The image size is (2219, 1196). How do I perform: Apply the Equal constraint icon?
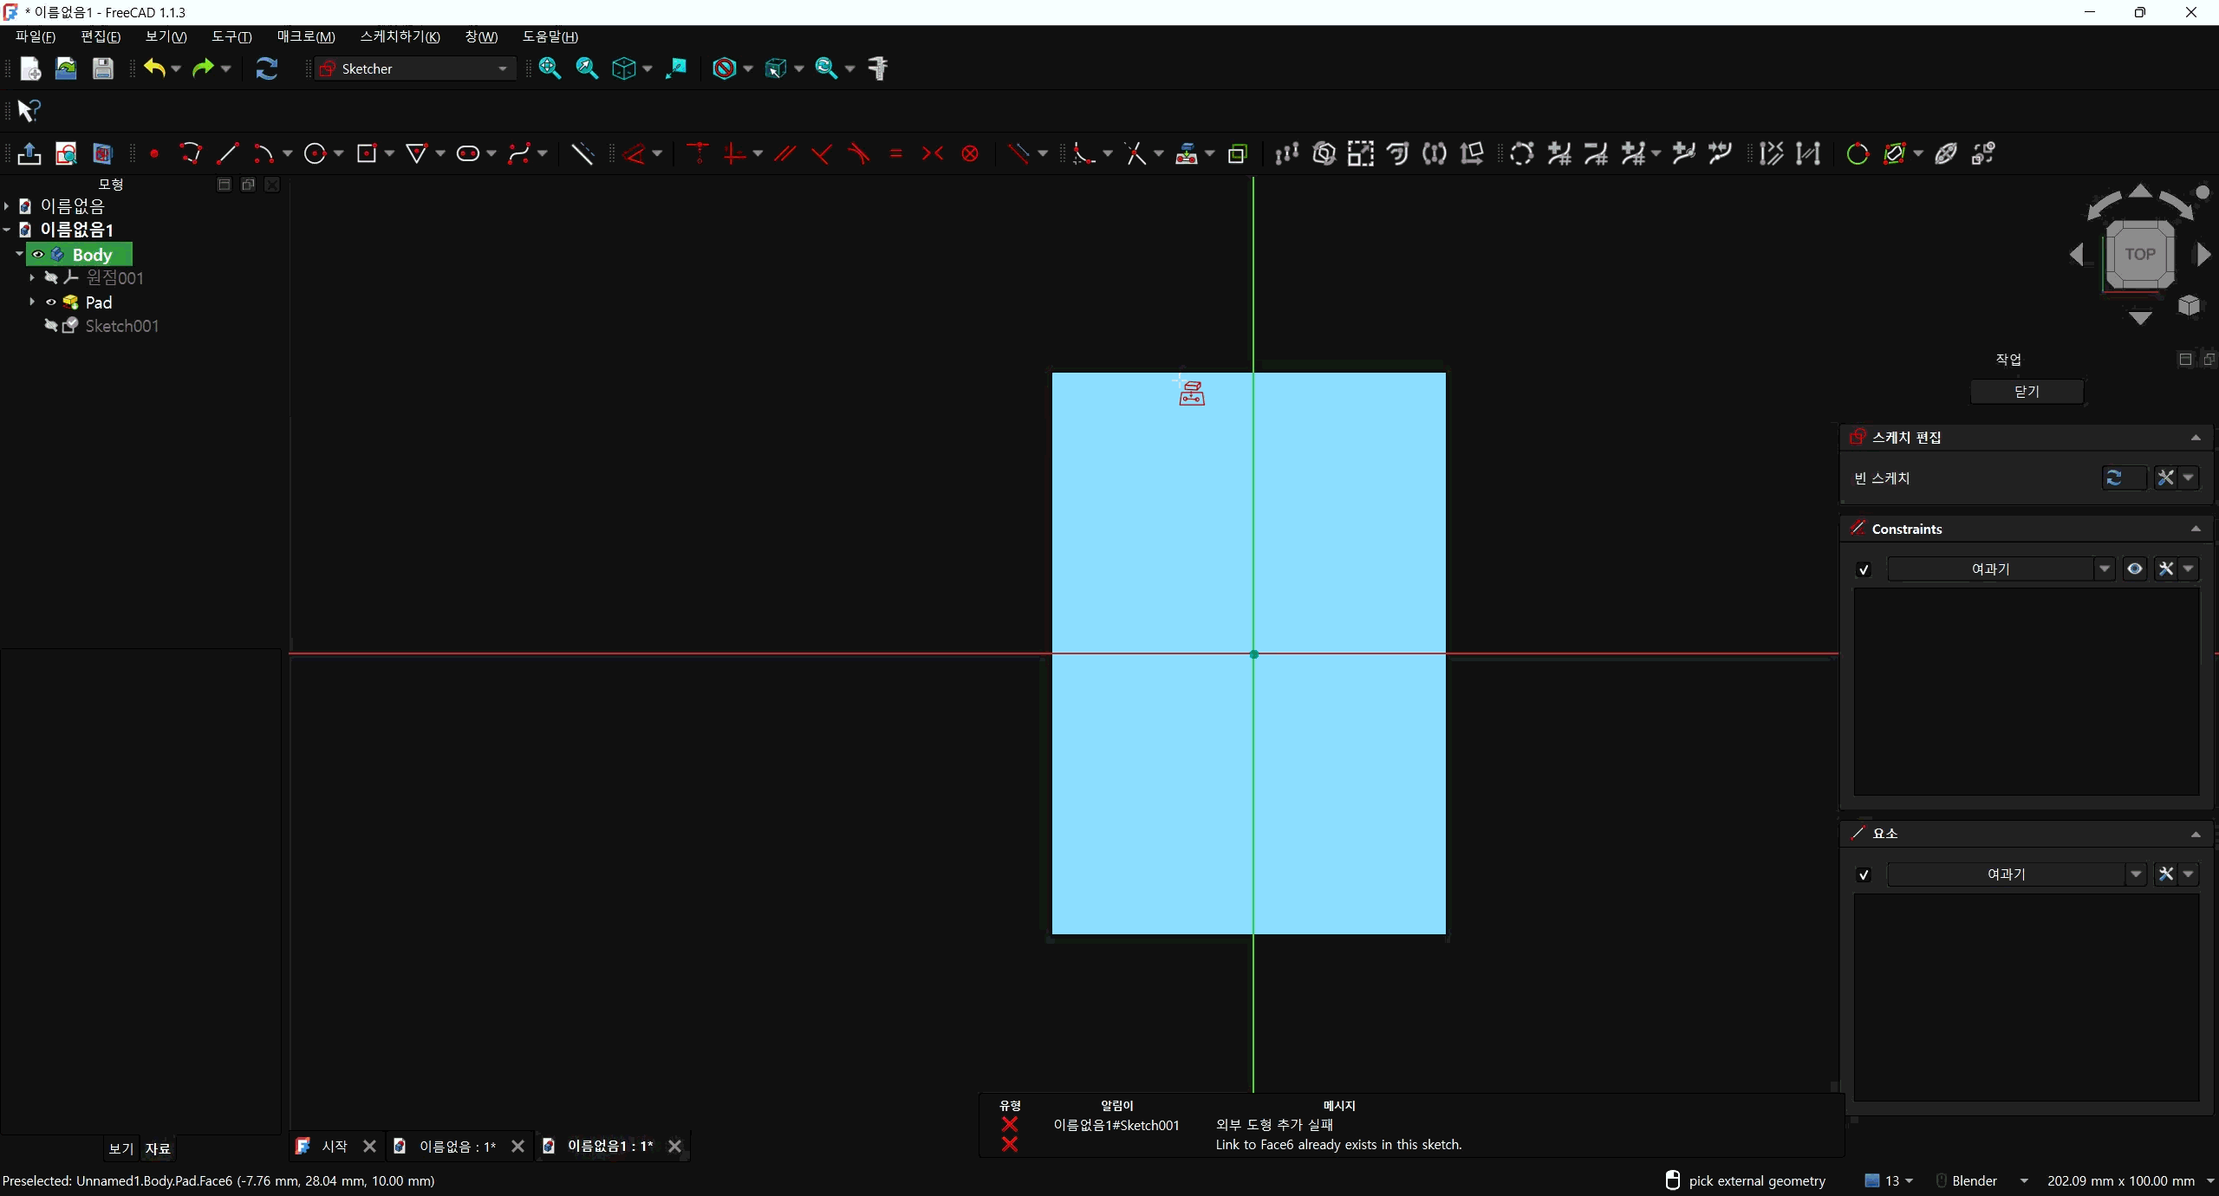pyautogui.click(x=896, y=154)
